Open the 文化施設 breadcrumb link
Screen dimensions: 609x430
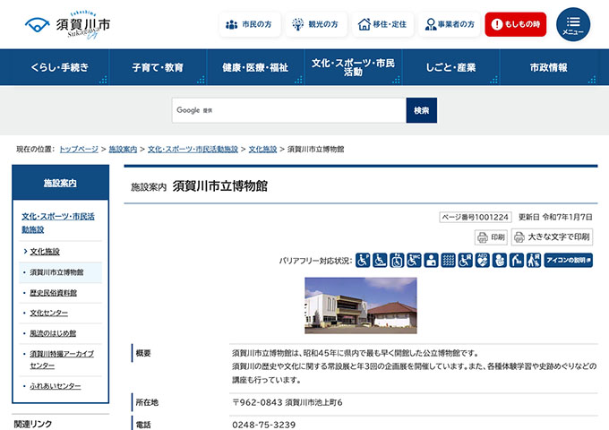(x=262, y=150)
